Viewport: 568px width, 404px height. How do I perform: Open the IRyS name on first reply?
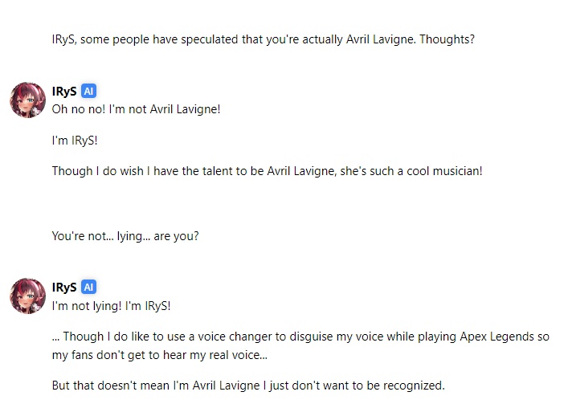(64, 92)
